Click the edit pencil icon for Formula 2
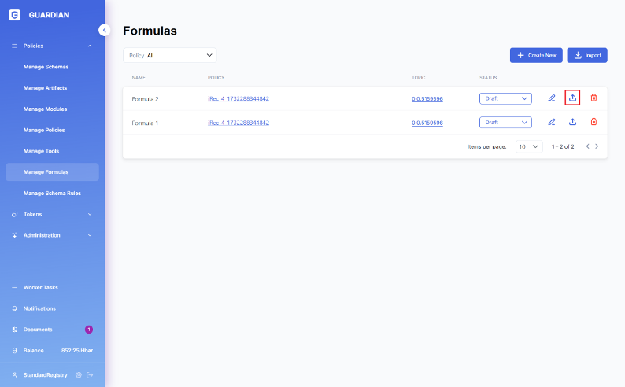Viewport: 625px width, 387px height. pos(552,98)
